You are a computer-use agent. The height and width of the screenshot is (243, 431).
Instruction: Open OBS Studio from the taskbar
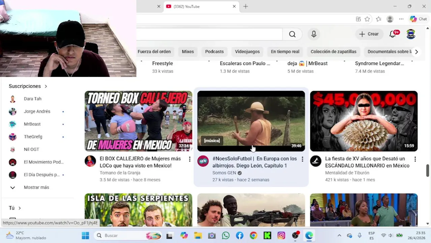click(295, 236)
